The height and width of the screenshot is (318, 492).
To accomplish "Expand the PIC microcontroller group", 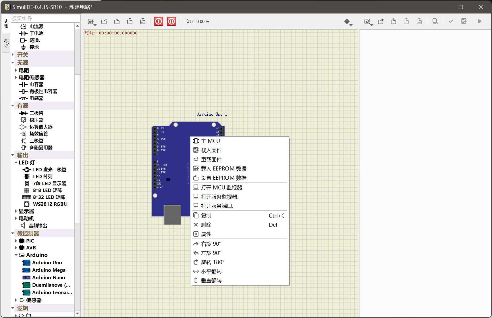I will [16, 241].
